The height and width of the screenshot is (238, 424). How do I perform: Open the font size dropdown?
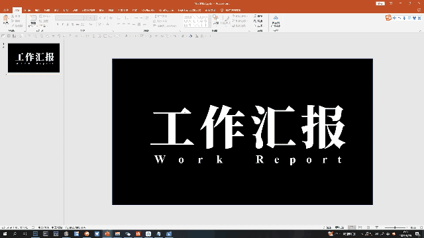tap(95, 18)
